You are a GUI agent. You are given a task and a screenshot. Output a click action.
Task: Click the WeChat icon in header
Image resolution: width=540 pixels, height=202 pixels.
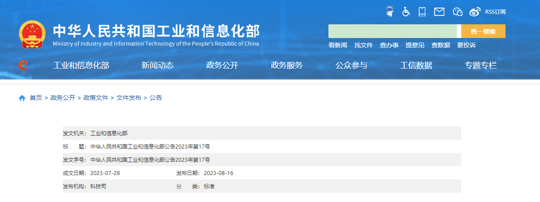click(458, 11)
